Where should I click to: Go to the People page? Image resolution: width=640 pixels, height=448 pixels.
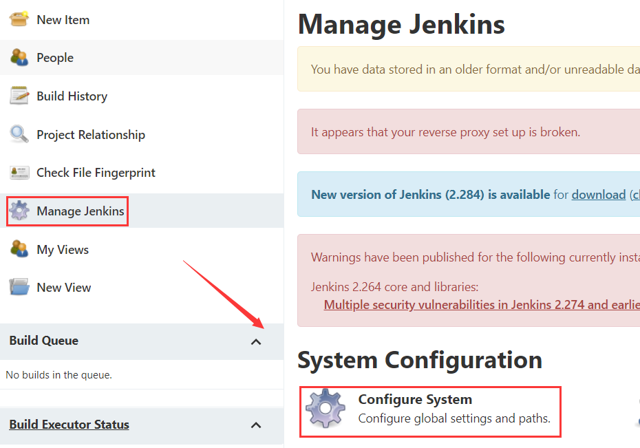pos(55,58)
